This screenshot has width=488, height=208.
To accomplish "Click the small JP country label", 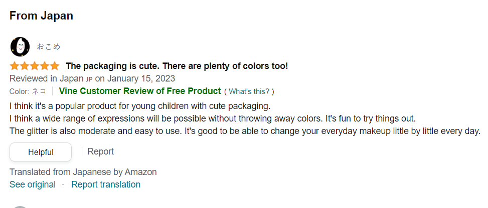I will click(89, 79).
